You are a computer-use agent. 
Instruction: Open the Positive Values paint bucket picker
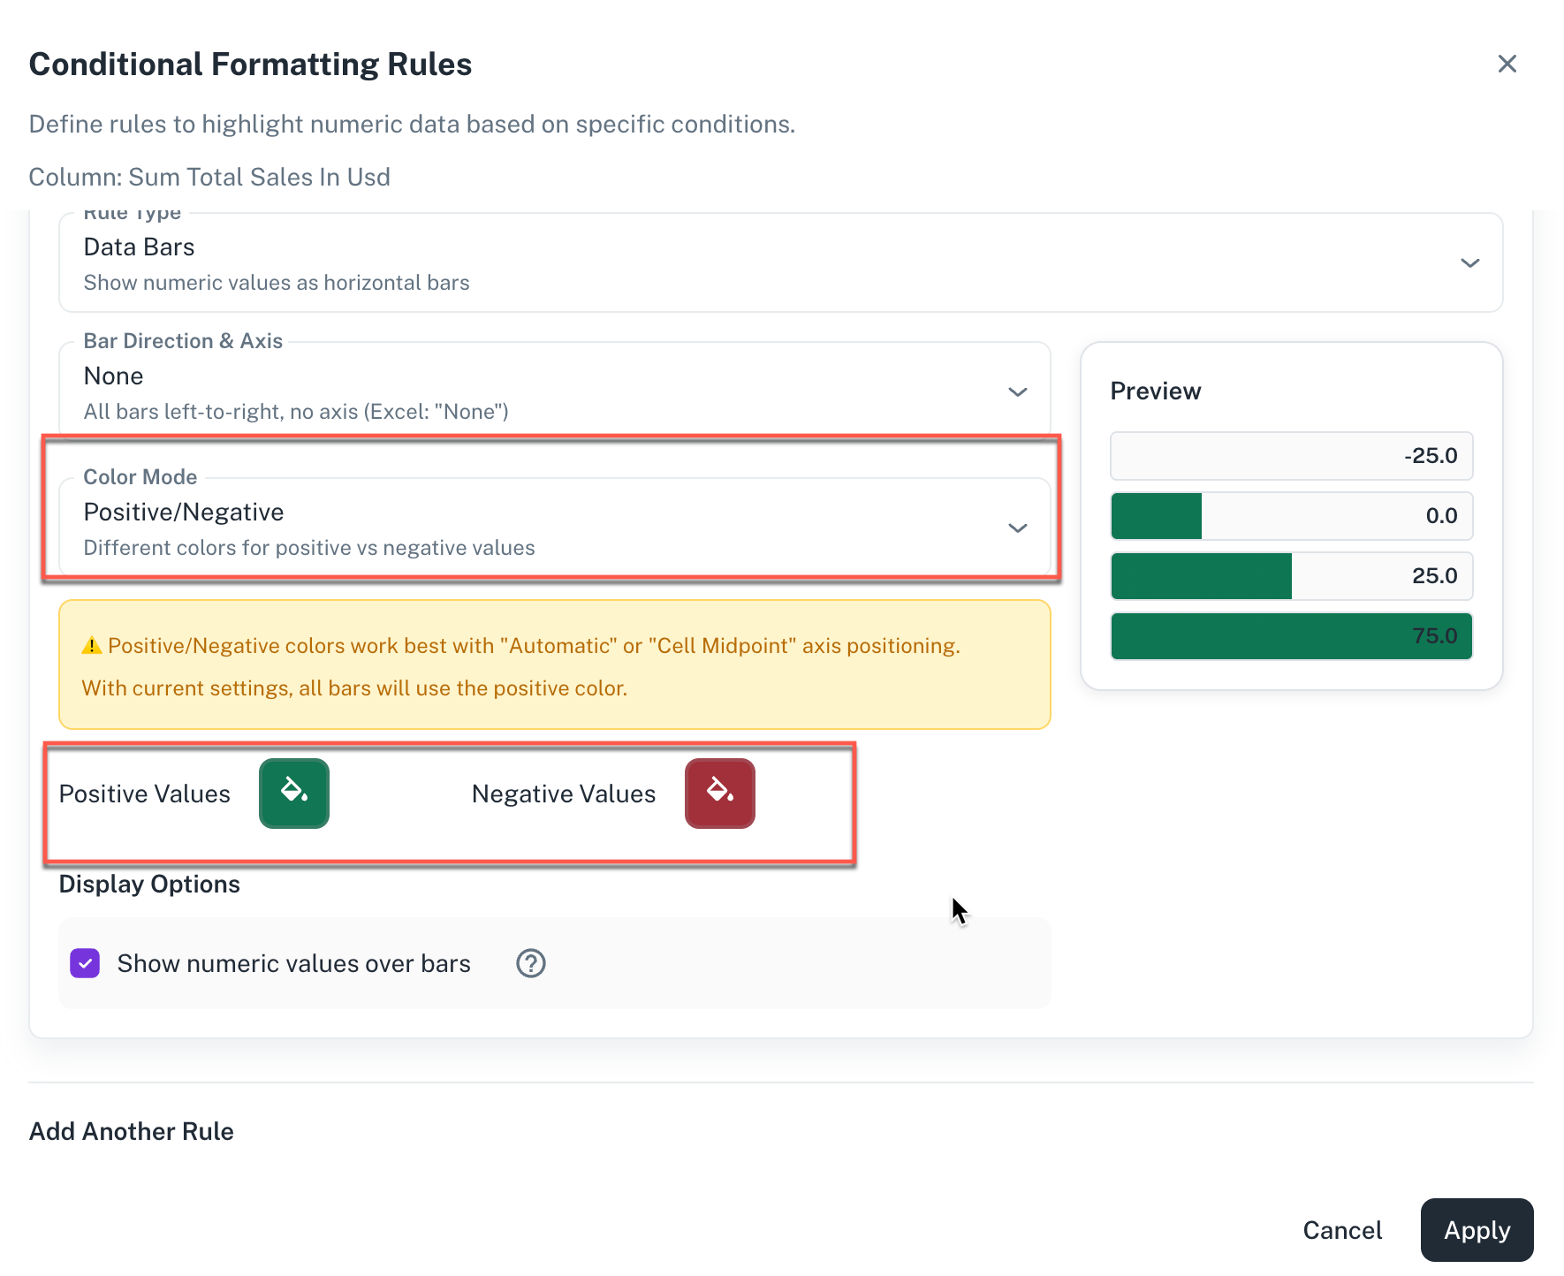[x=294, y=793]
